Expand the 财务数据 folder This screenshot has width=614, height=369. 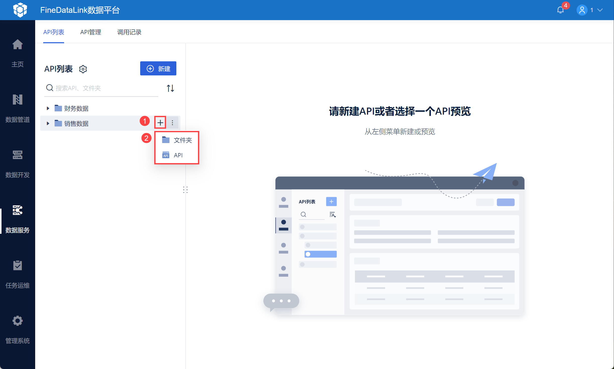pyautogui.click(x=48, y=108)
